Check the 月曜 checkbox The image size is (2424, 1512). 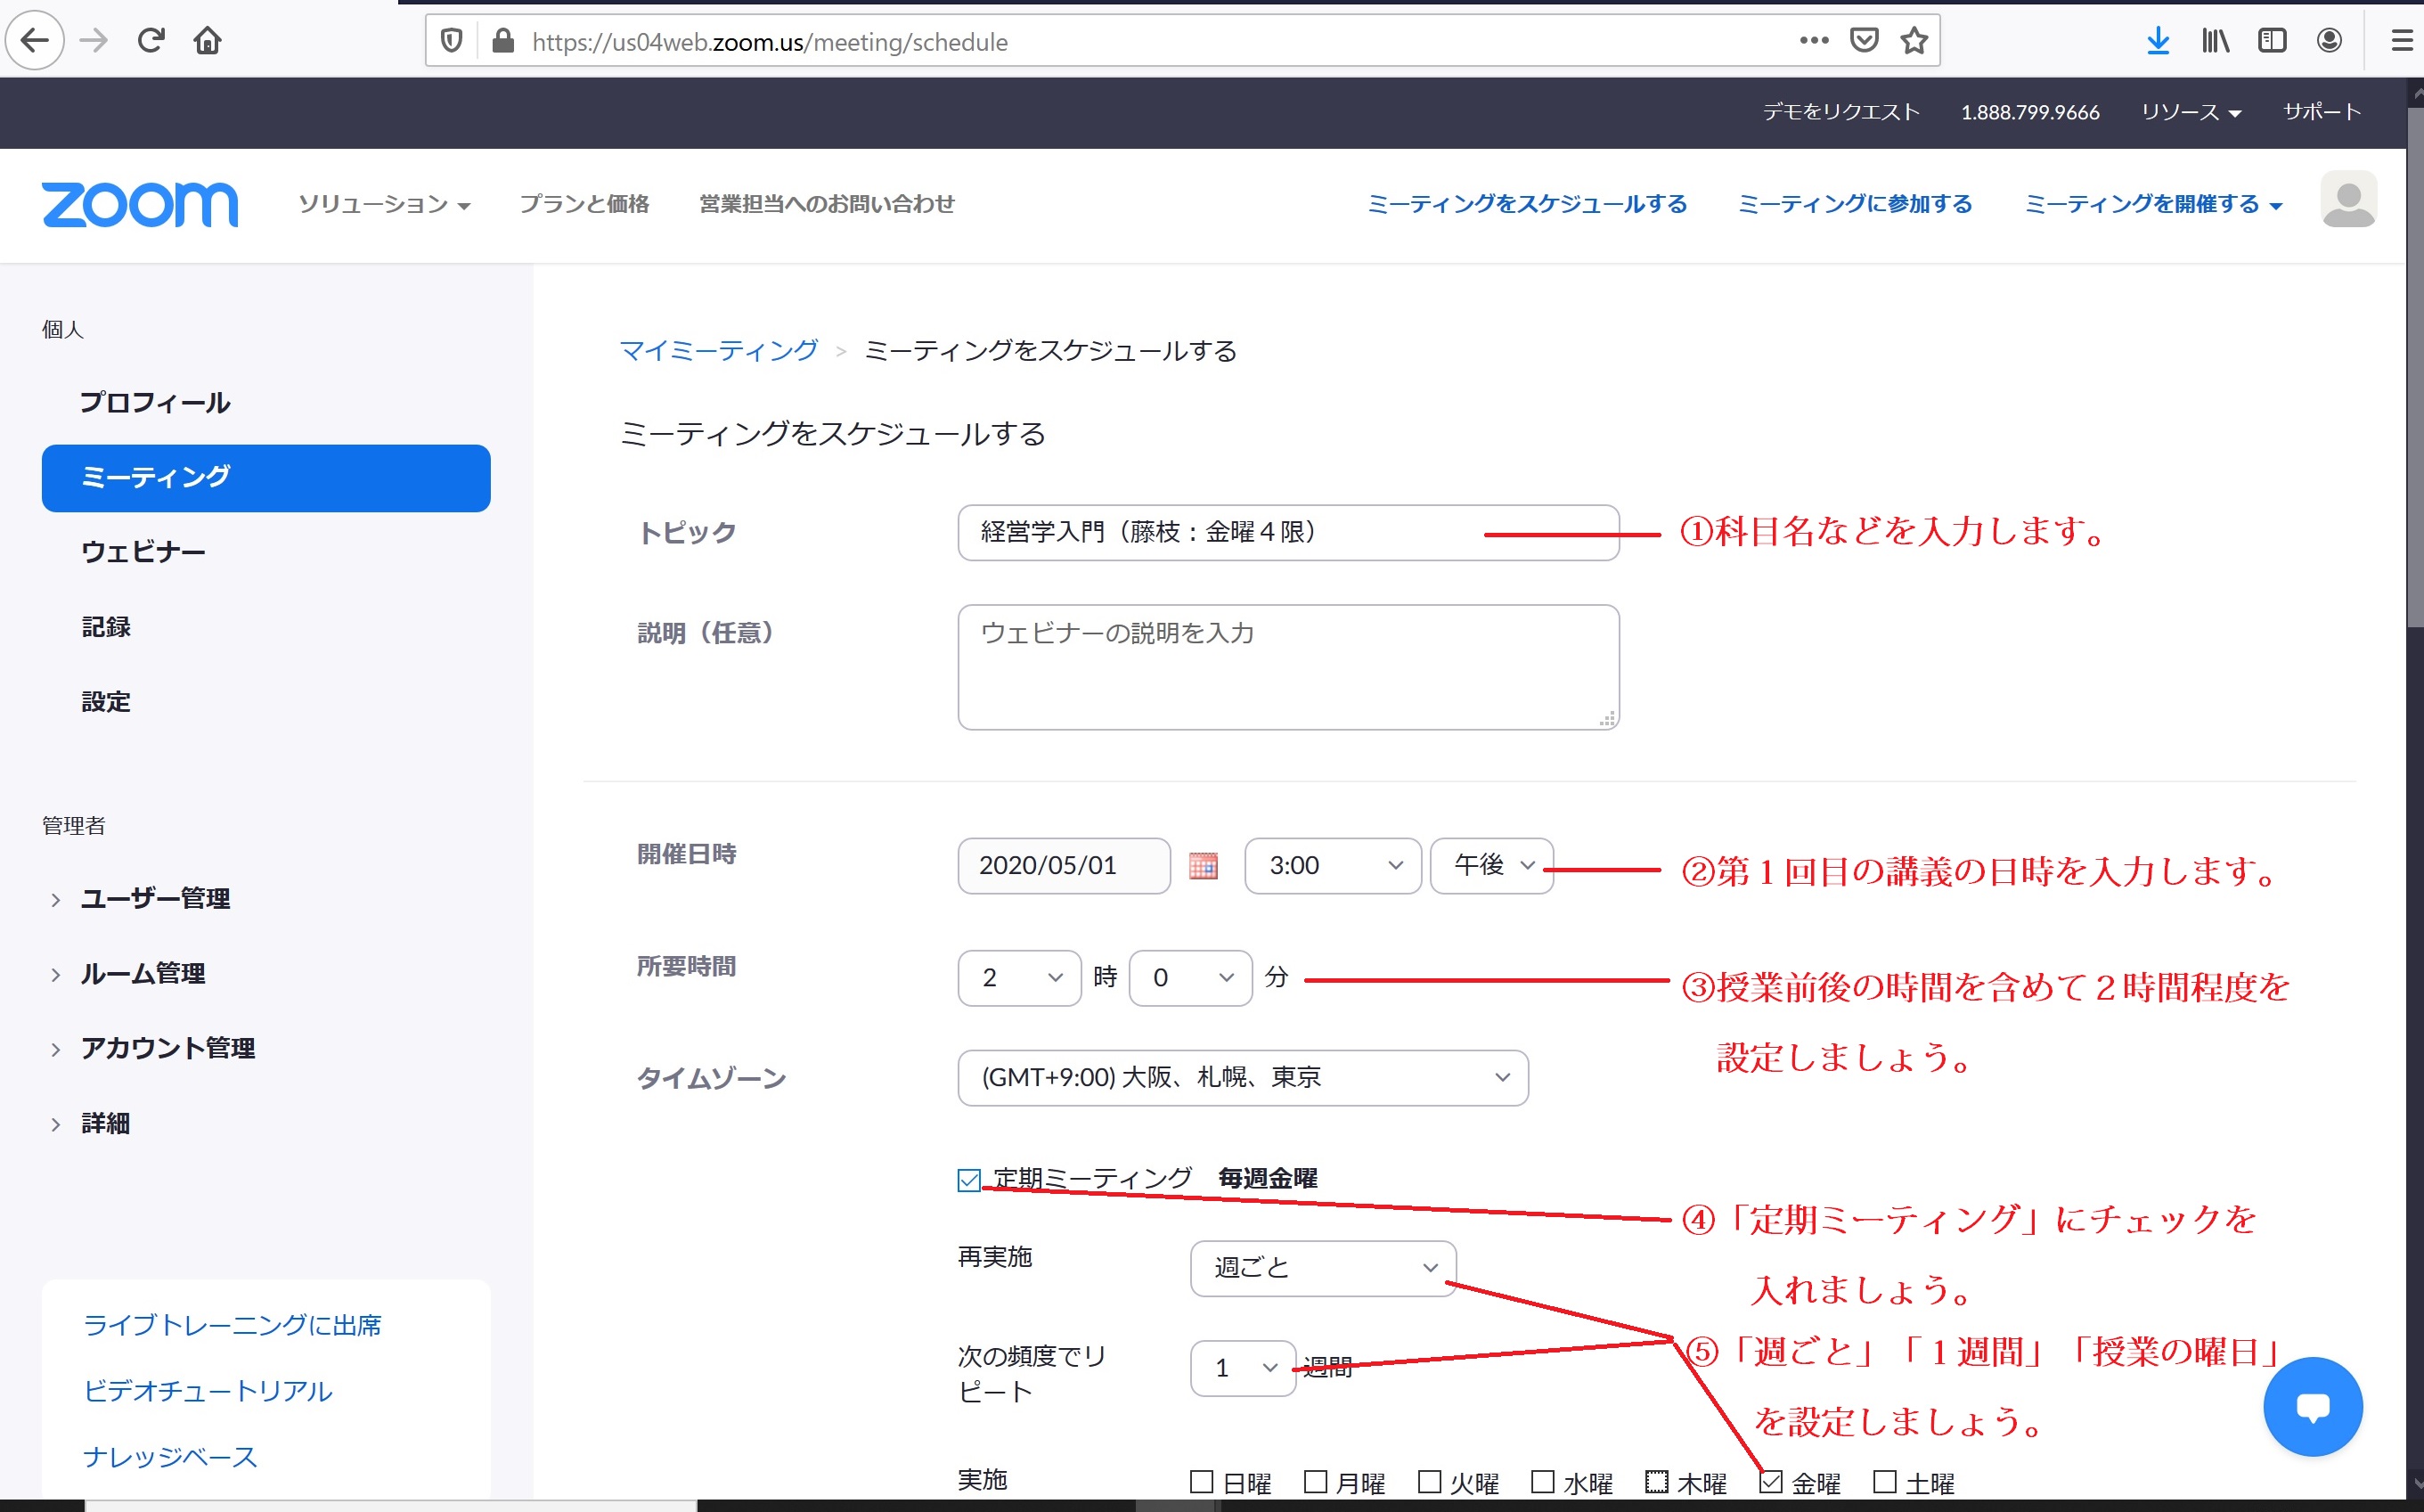click(1317, 1482)
